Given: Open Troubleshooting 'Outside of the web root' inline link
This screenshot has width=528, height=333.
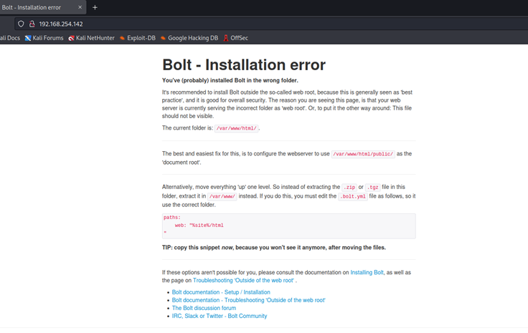Looking at the screenshot, I should tap(243, 280).
